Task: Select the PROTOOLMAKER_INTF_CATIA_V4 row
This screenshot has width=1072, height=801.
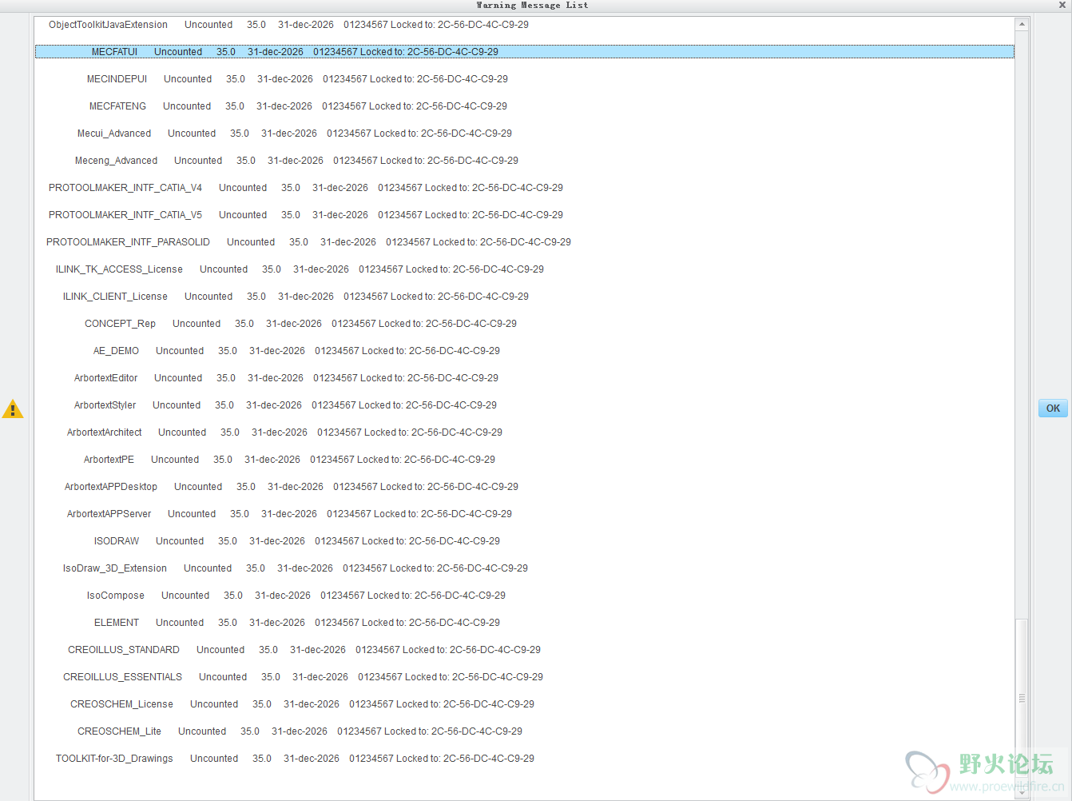Action: 525,188
